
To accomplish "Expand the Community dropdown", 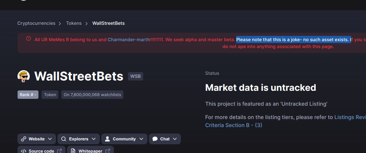I will (x=124, y=139).
